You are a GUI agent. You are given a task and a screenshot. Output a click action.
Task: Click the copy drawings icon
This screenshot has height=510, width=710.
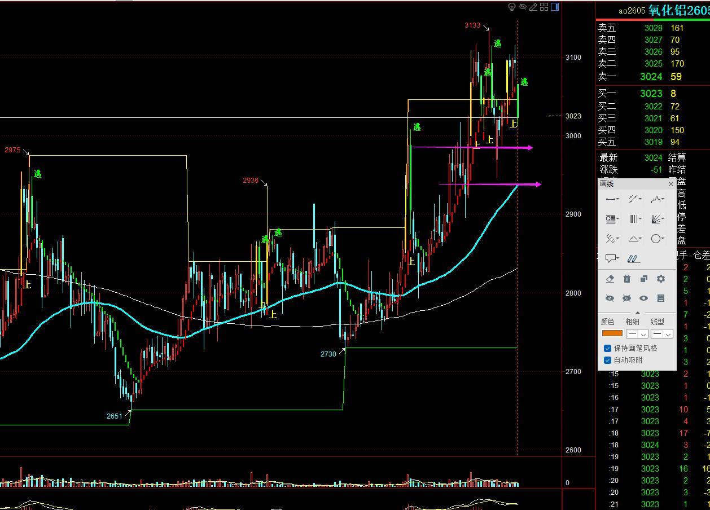pyautogui.click(x=644, y=279)
